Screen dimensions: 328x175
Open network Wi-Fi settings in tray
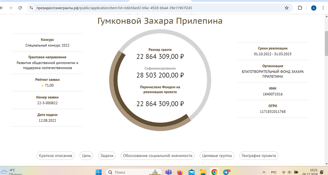coord(284,172)
